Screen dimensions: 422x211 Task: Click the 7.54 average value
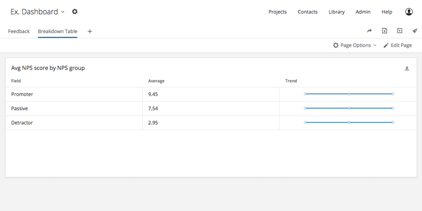click(153, 108)
